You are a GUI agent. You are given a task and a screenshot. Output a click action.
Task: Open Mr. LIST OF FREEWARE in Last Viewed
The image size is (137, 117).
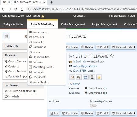[x=20, y=92]
